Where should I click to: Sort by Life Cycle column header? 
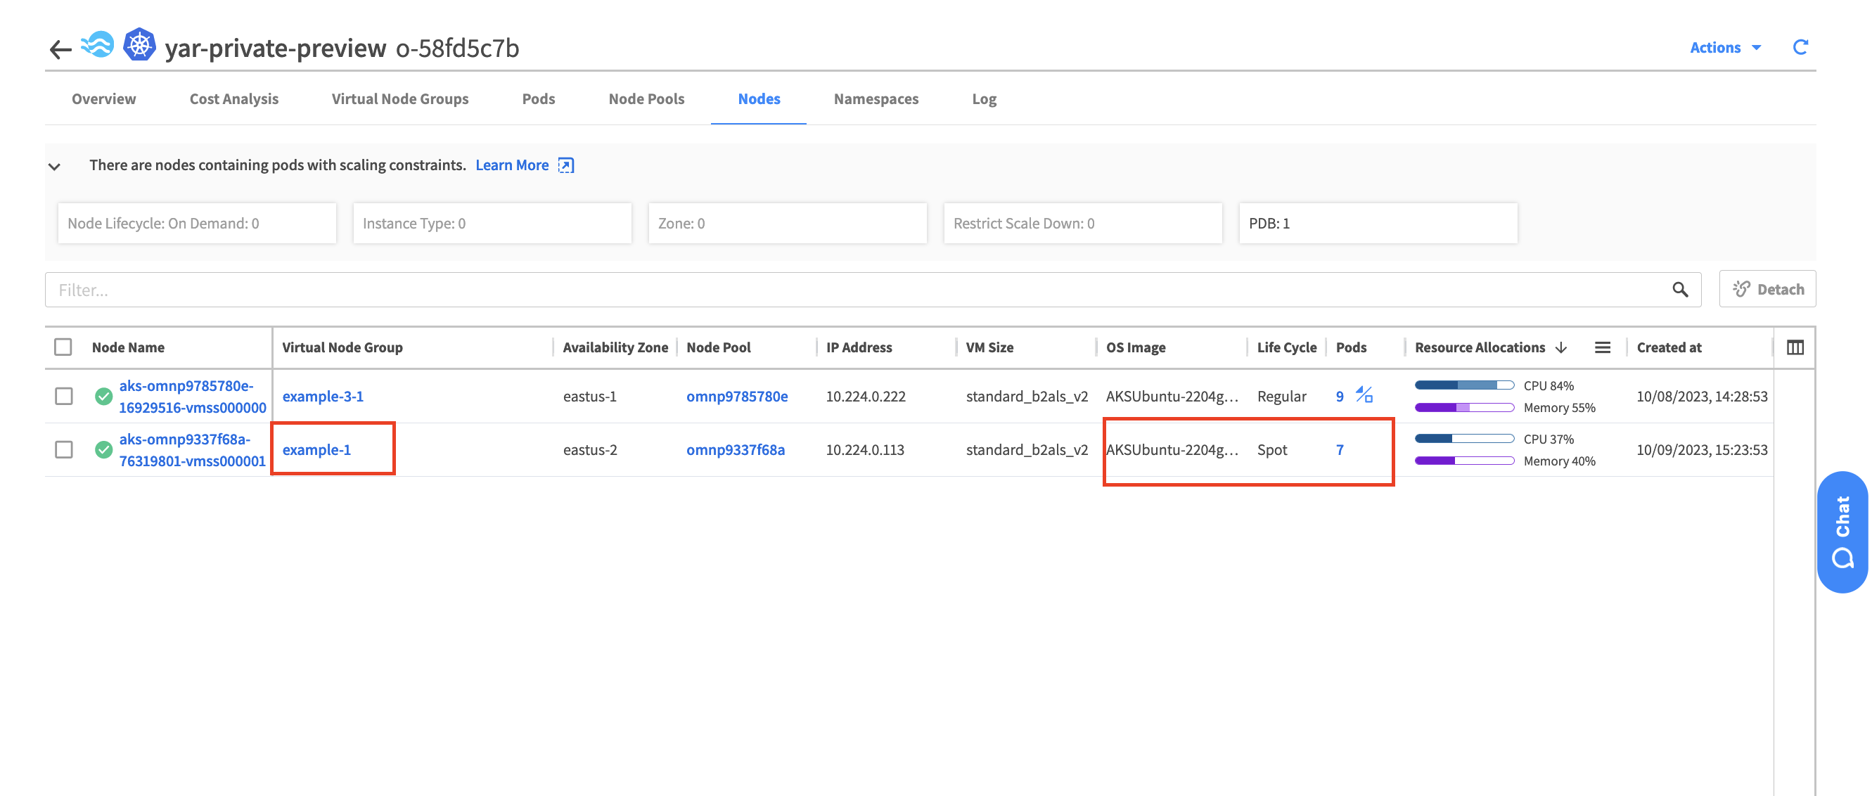tap(1286, 347)
